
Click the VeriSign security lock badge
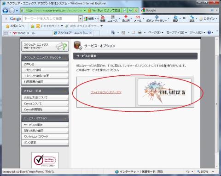pyautogui.click(x=105, y=11)
